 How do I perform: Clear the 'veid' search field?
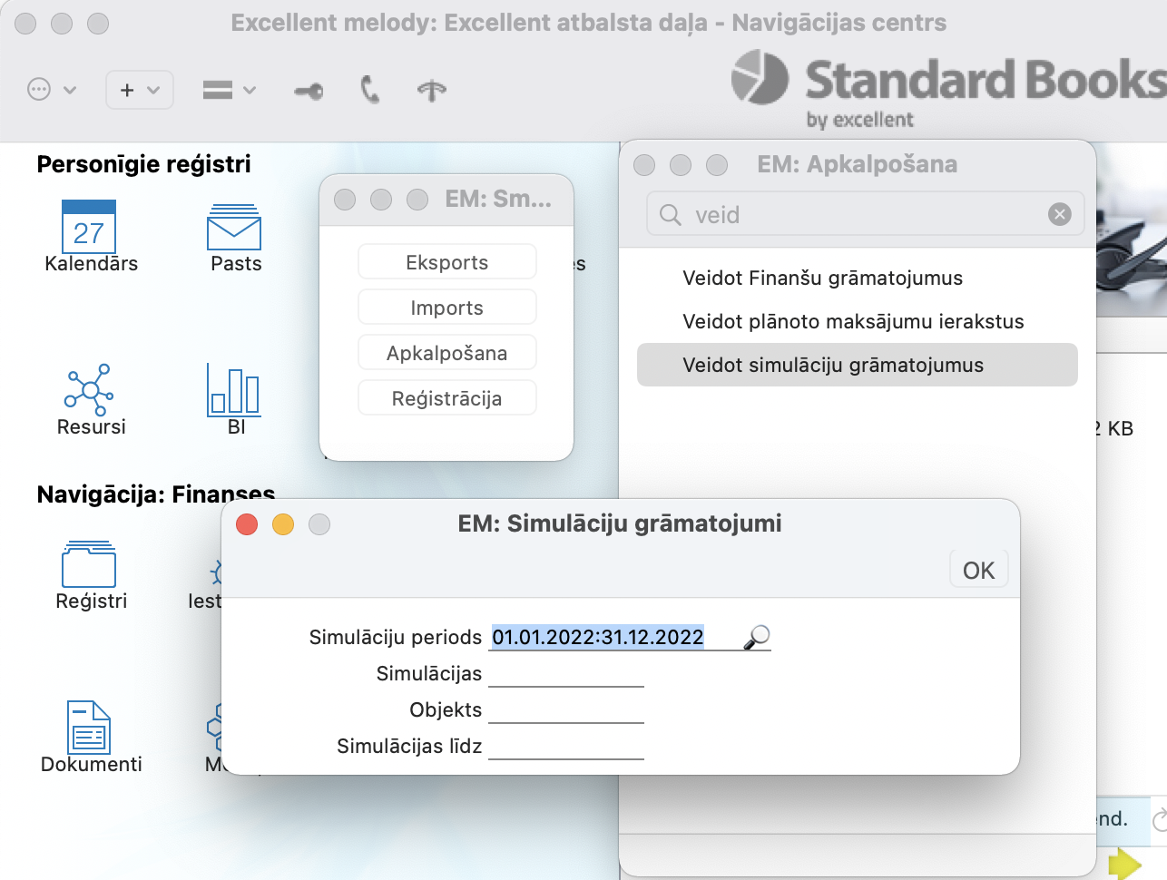[1059, 215]
